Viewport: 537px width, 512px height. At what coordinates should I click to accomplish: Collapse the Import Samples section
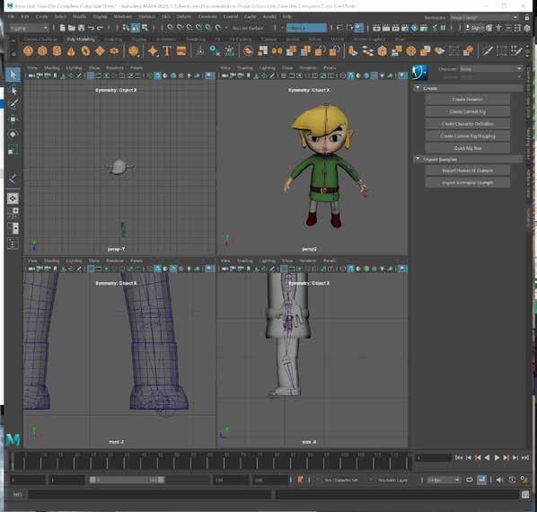click(418, 159)
